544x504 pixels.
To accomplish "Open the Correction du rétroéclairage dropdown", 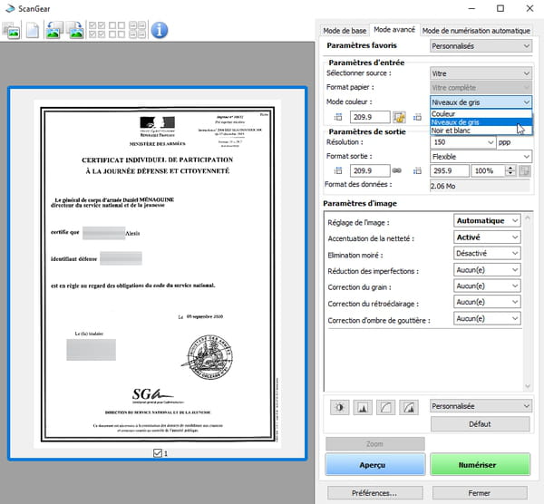I will 487,302.
